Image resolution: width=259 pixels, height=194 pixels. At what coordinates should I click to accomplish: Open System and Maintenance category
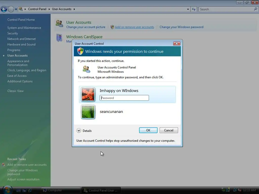point(24,28)
